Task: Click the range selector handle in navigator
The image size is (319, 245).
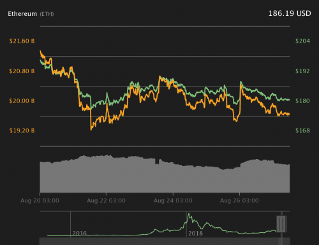Action: click(281, 224)
